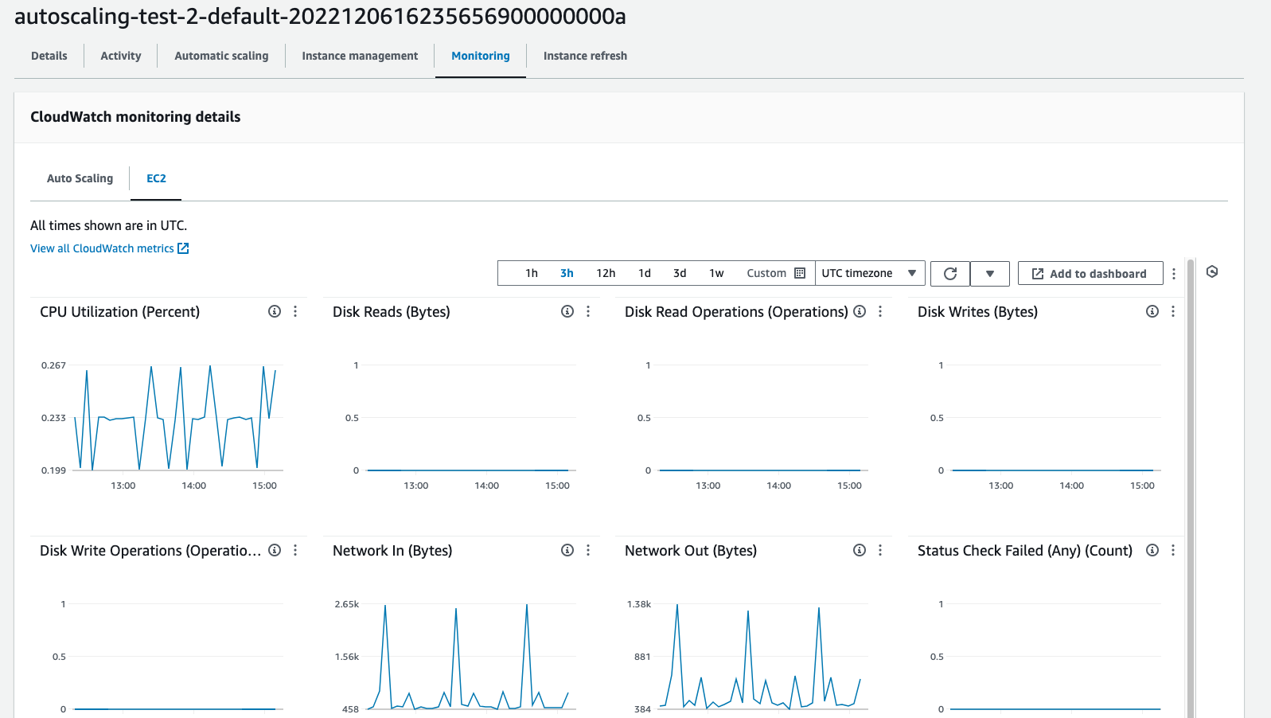Click the Network Out (Bytes) chart title
Screen dimensions: 1271x718
pos(691,551)
